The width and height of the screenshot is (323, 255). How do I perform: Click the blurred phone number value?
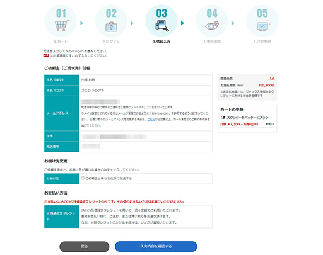[x=91, y=146]
